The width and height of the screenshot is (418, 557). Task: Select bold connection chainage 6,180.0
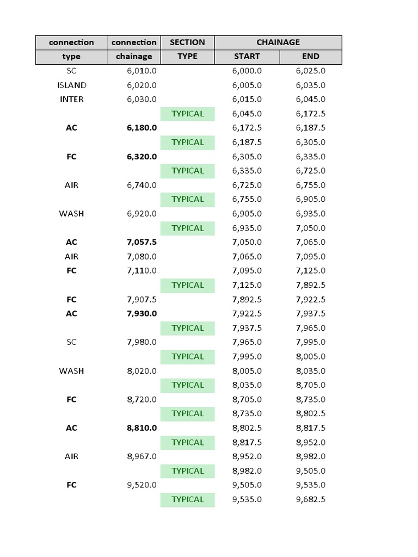coord(142,128)
